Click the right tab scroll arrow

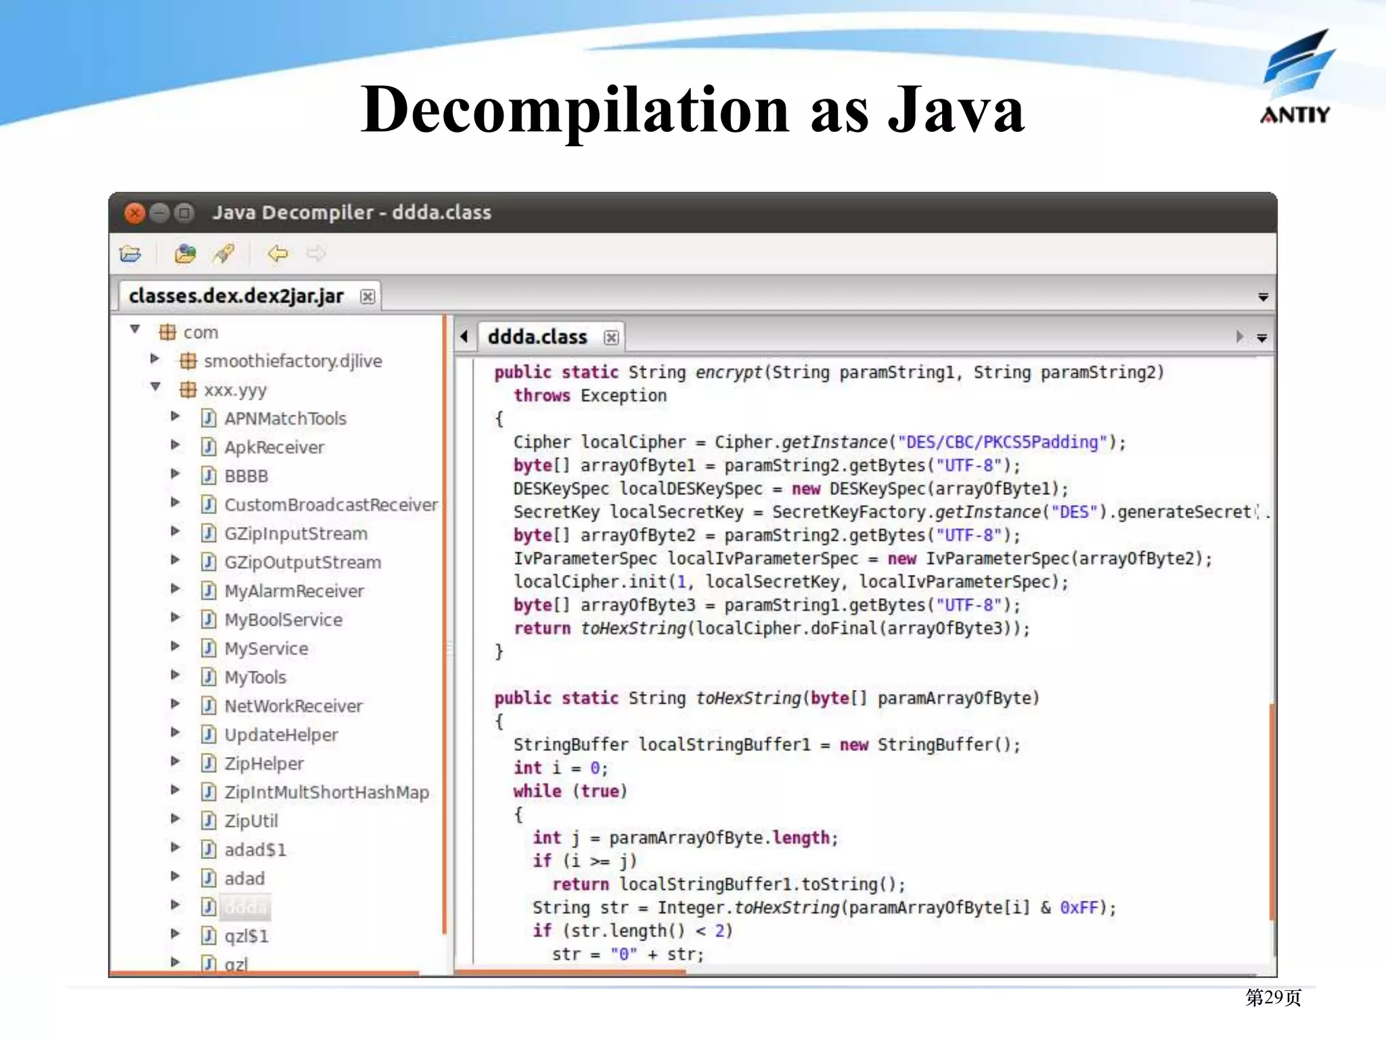click(x=1239, y=336)
